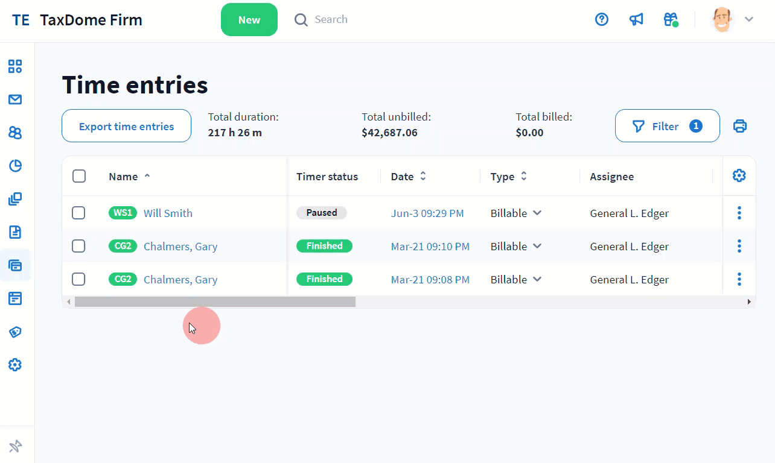775x463 pixels.
Task: Expand Billable dropdown in last Chalmers row
Action: point(537,279)
